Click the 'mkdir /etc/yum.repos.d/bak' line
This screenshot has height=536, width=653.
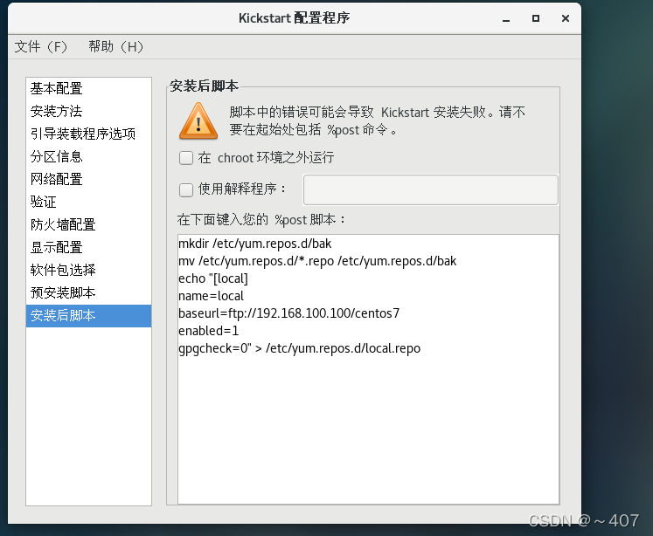click(255, 244)
